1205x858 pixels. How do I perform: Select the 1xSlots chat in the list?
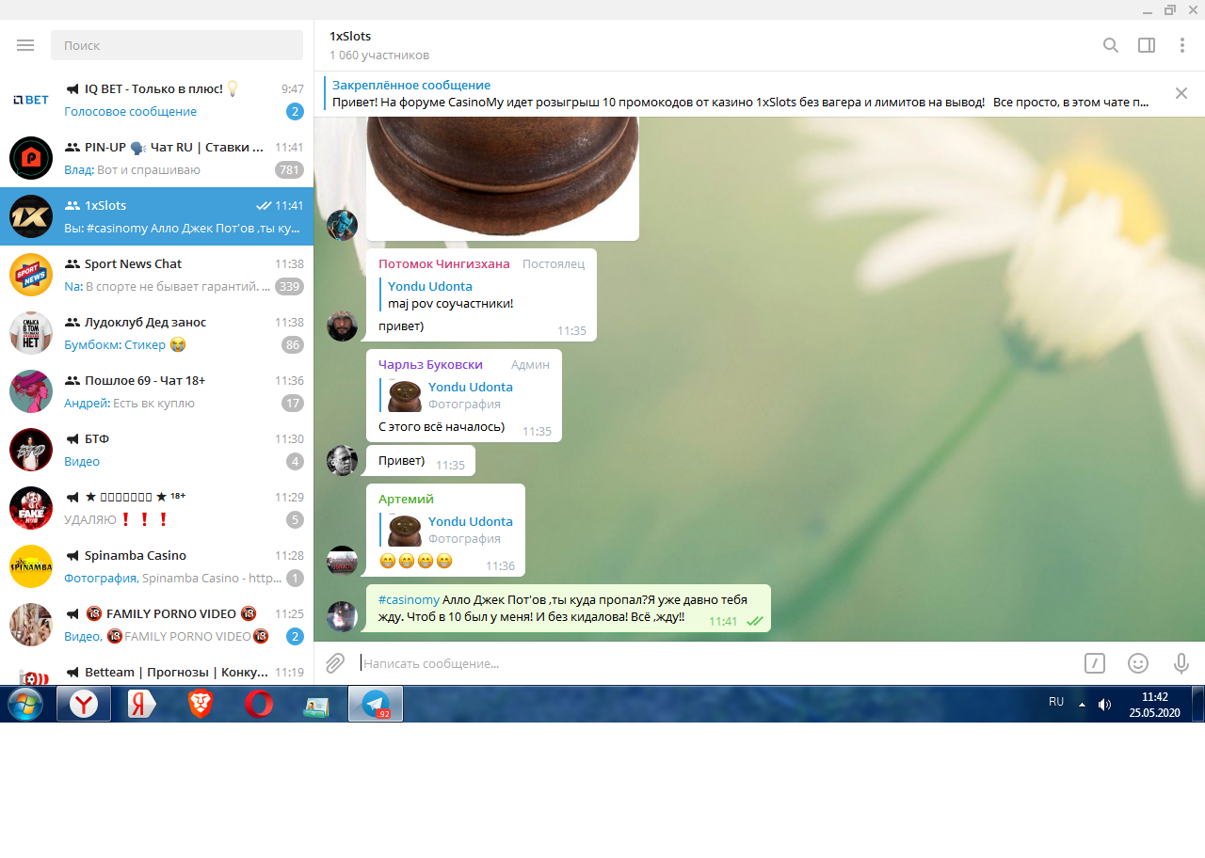156,216
